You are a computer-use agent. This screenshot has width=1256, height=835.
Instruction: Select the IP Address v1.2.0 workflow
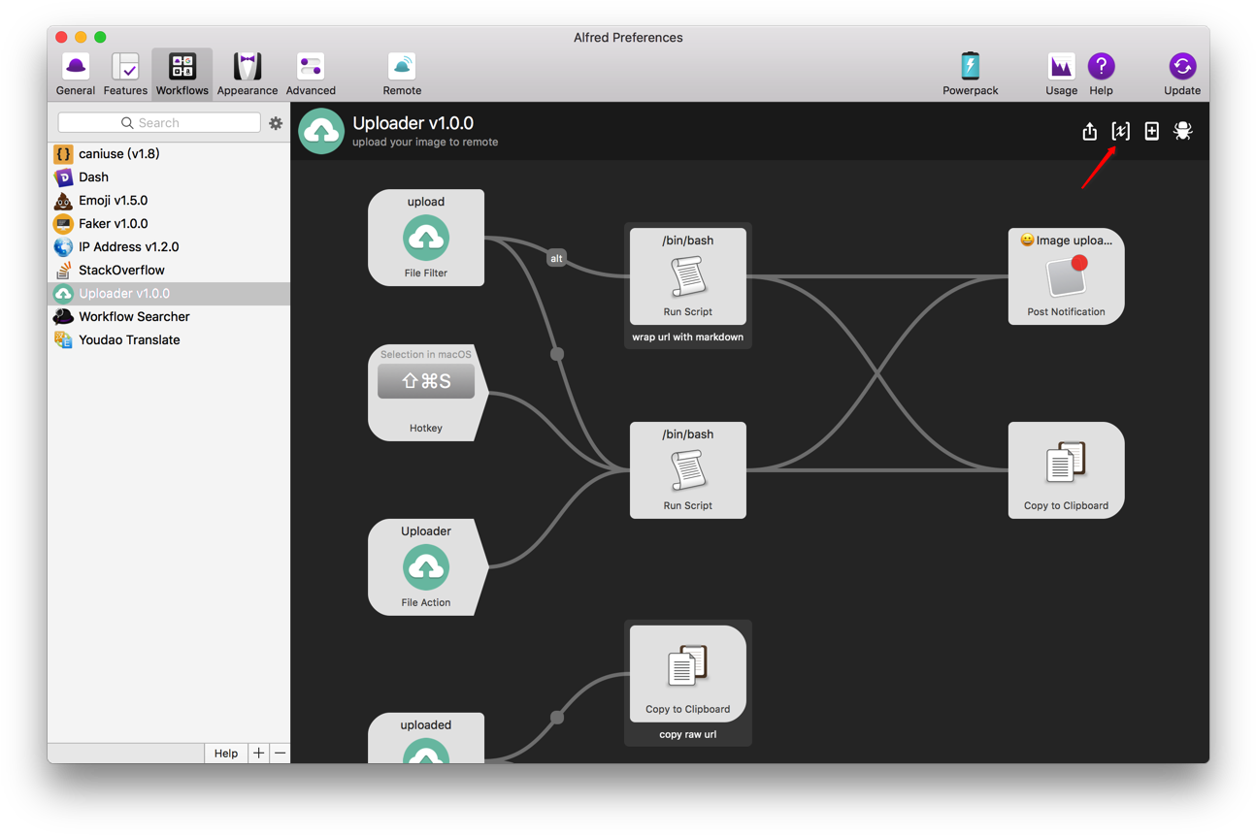coord(169,246)
